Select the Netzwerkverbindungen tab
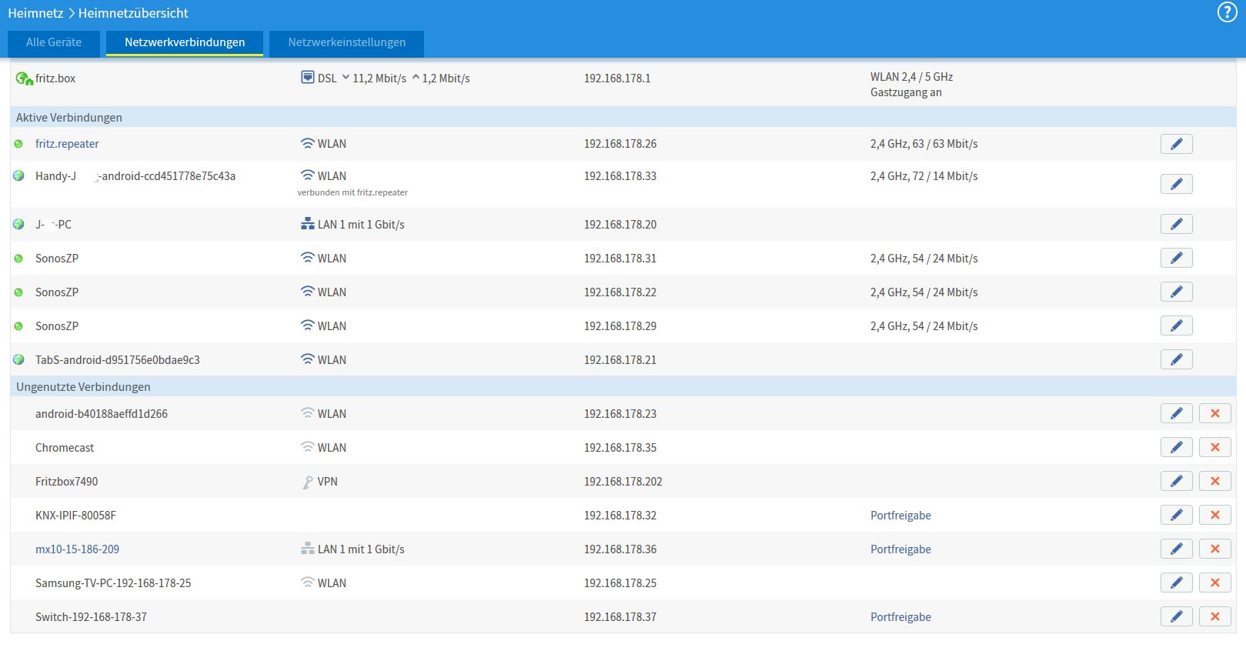The width and height of the screenshot is (1246, 651). (x=185, y=42)
